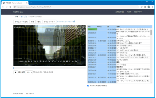Close the current browser tab
This screenshot has width=156, height=98.
click(x=27, y=3)
